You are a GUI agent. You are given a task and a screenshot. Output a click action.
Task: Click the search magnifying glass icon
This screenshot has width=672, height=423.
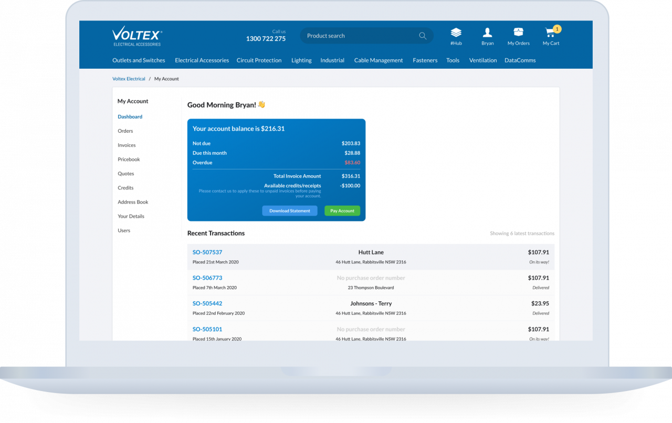423,36
